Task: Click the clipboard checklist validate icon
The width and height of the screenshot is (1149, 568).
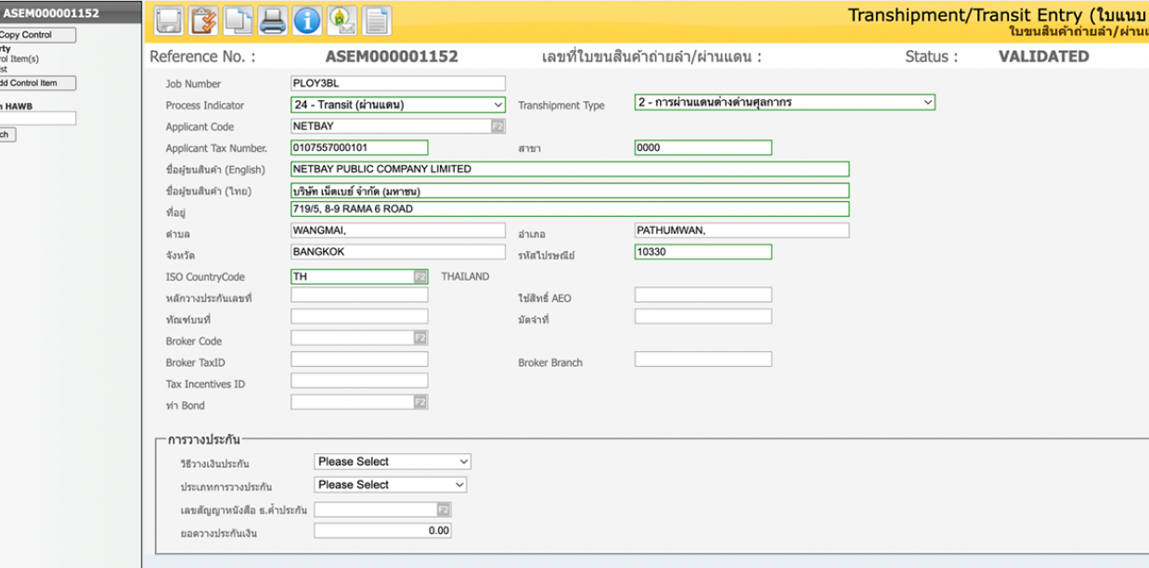Action: click(x=203, y=20)
